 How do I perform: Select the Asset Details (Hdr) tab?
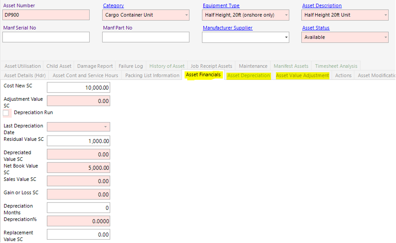pyautogui.click(x=25, y=75)
